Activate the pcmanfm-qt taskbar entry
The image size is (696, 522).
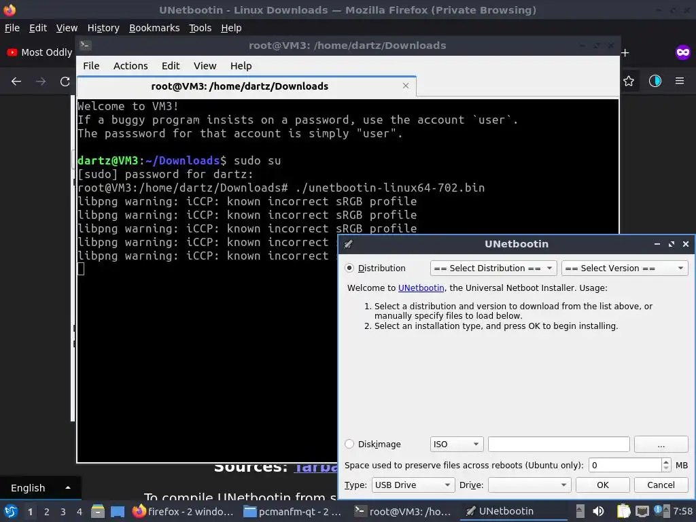click(x=293, y=511)
